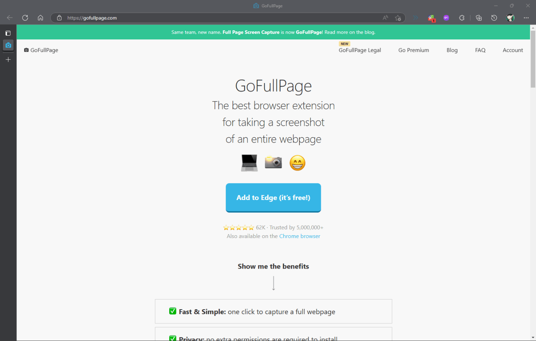Open the user profile avatar
The image size is (536, 341).
[x=510, y=18]
